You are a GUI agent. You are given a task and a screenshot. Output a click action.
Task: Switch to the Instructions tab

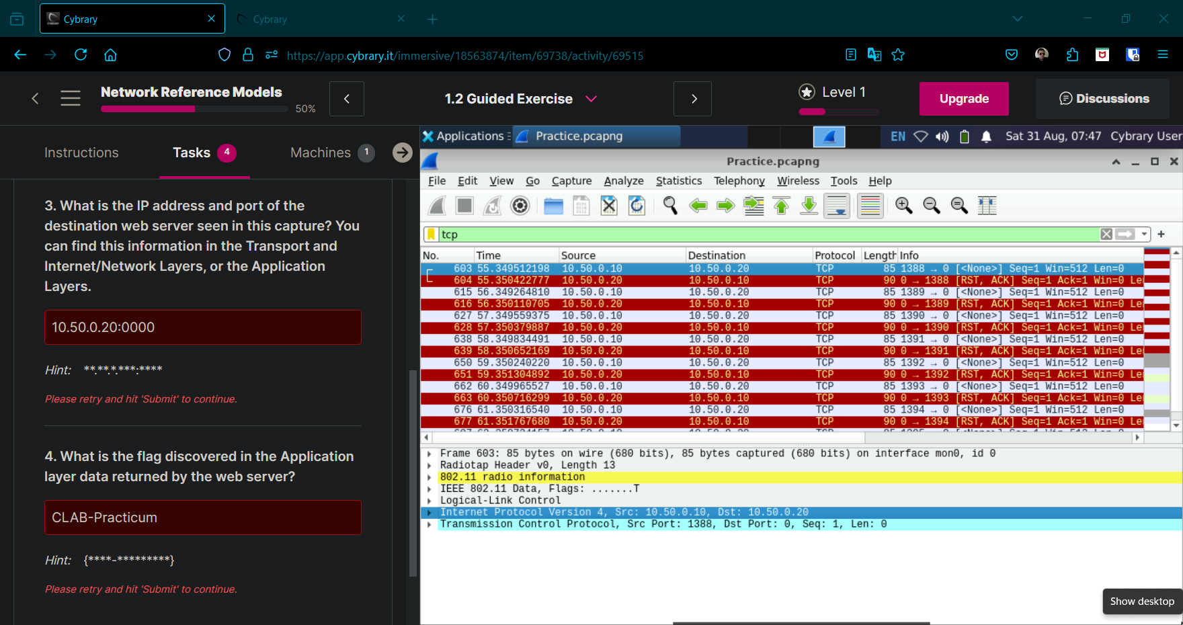(81, 153)
